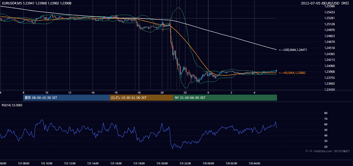The height and width of the screenshot is (166, 353).
Task: Click hour tick 12 below the price chart
Action: 70,93
